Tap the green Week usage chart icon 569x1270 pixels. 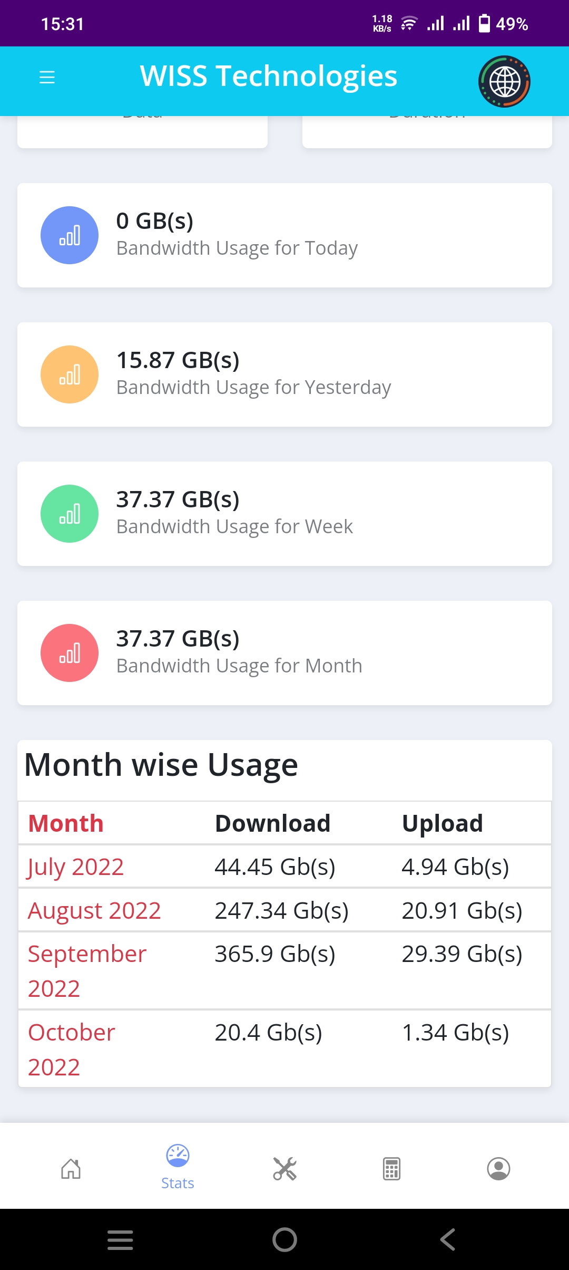[70, 514]
